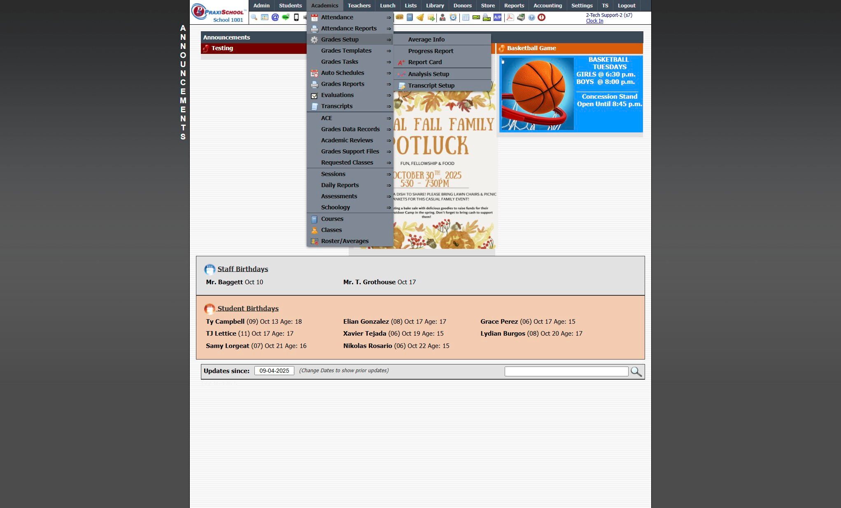Open the email @ toolbar icon
The image size is (841, 508).
point(275,17)
